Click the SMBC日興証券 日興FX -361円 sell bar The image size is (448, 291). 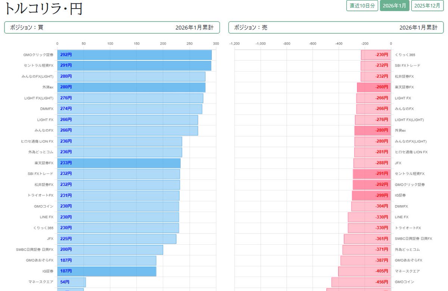click(x=367, y=239)
